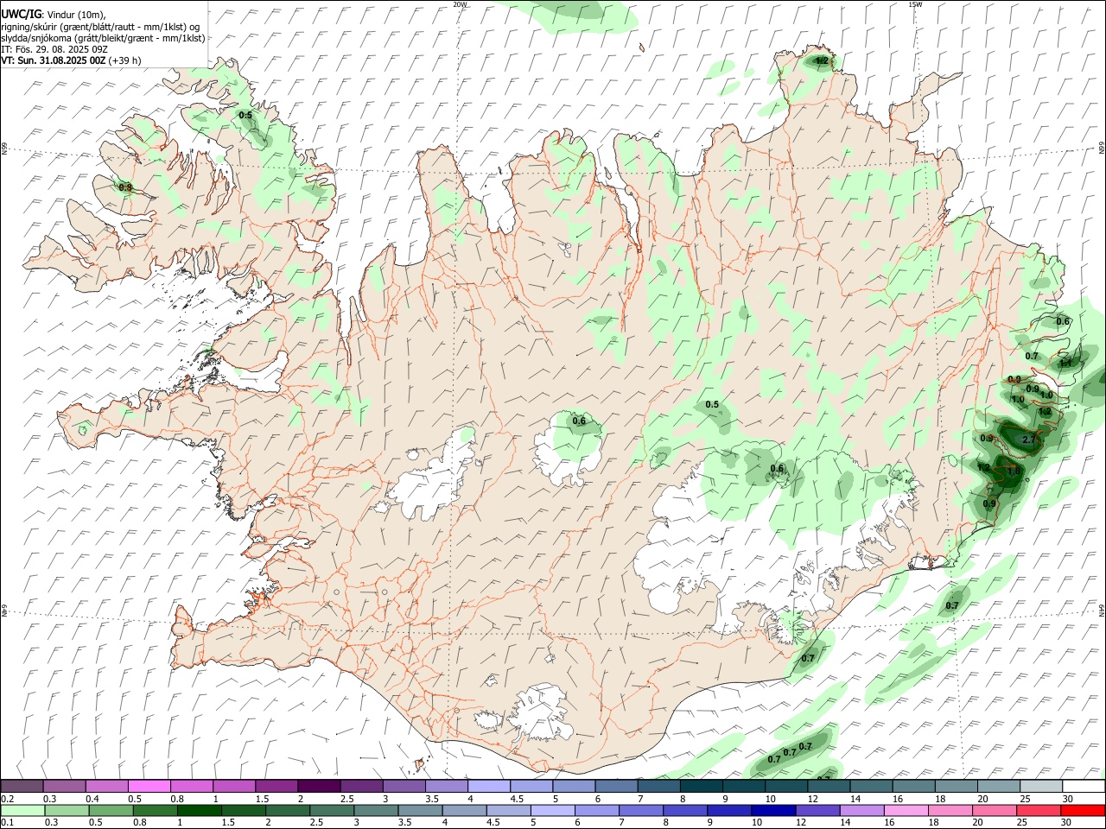This screenshot has height=829, width=1106.
Task: Click the violet 12 mm rain legend swatch
Action: tap(817, 810)
